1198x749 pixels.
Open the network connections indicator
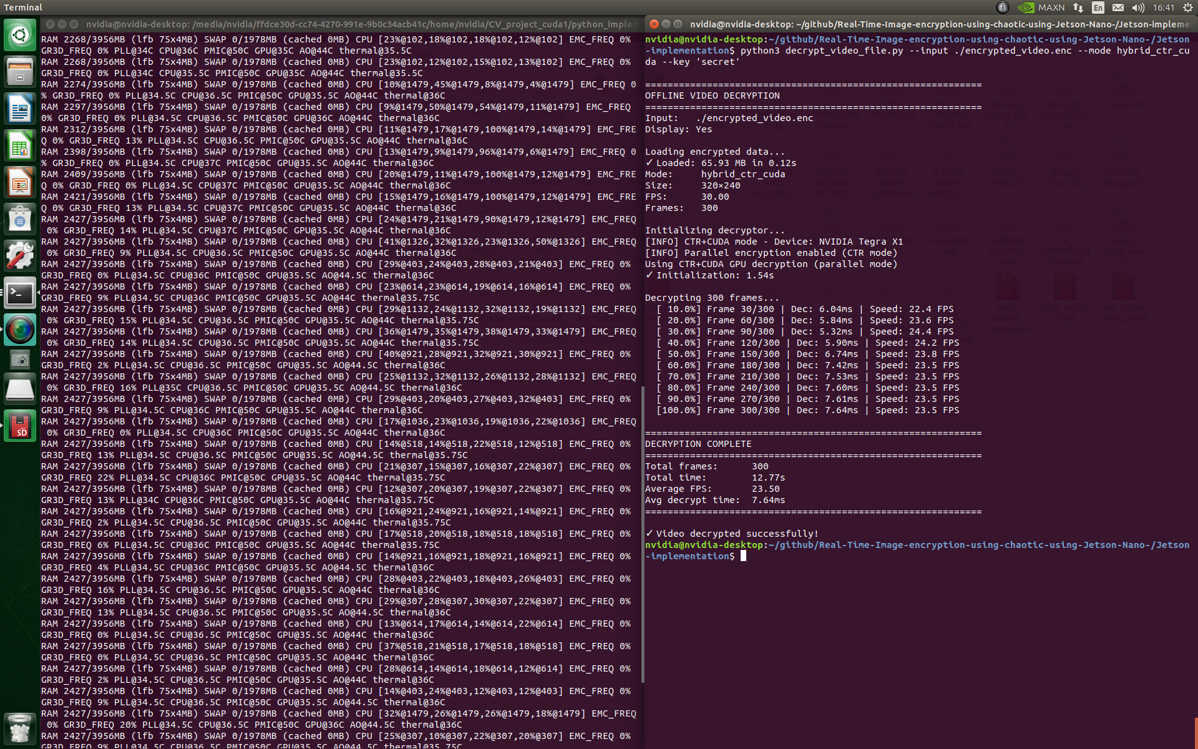click(1078, 7)
